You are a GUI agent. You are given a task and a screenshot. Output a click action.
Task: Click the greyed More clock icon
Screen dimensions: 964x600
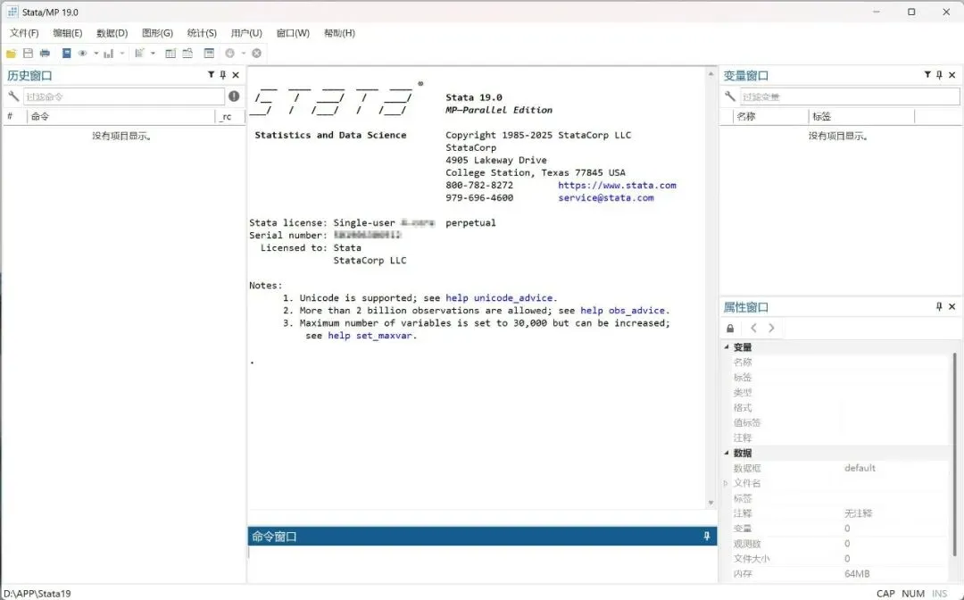230,54
